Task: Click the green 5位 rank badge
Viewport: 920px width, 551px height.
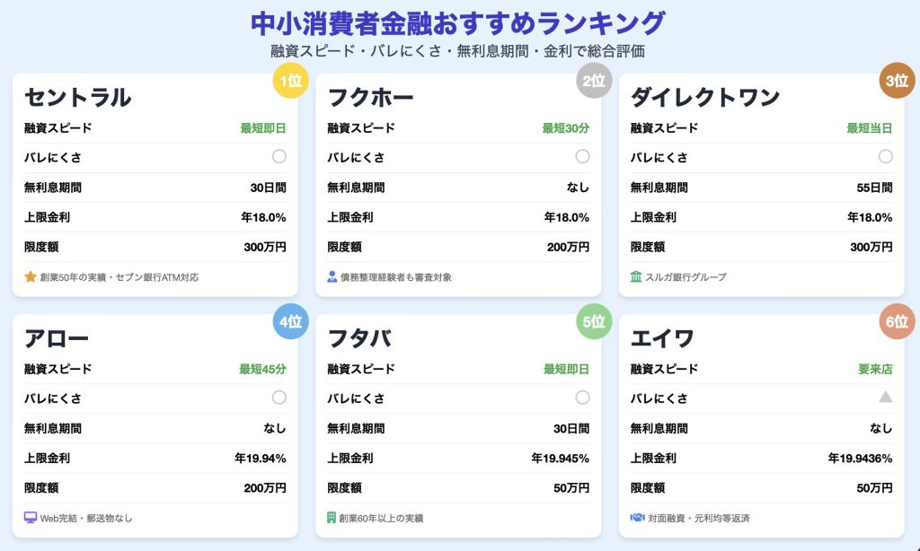Action: (594, 321)
